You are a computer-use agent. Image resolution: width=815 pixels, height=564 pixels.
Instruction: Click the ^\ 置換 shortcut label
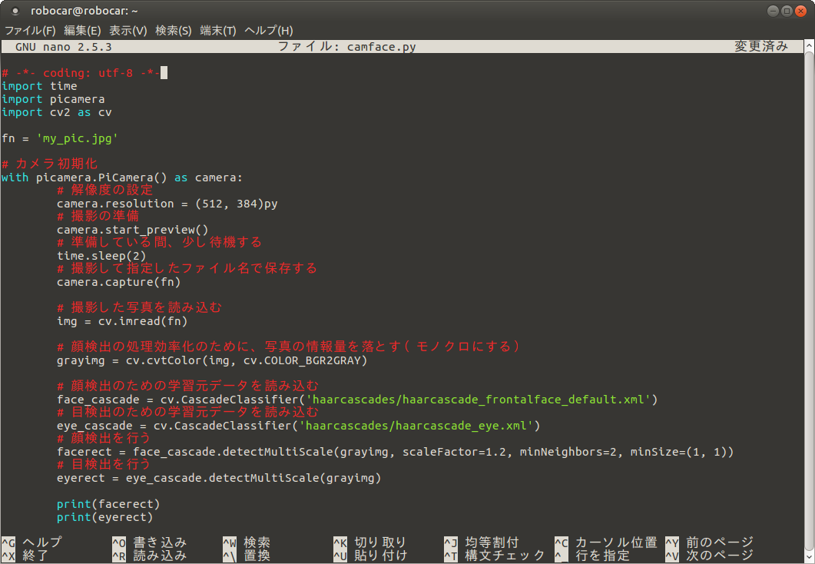(x=247, y=556)
